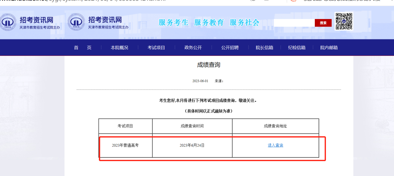Click the 成绩查询 page title
Viewport: 394px width, 176px height.
pyautogui.click(x=209, y=65)
